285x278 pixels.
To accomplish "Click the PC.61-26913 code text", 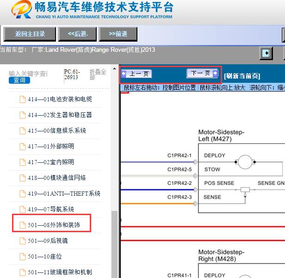I will 72,74.
